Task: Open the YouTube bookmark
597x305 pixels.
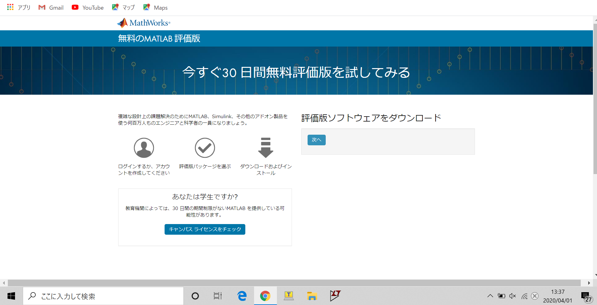Action: 88,7
